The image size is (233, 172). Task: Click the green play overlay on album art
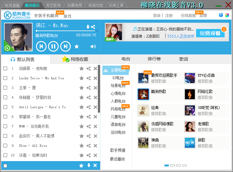(x=7, y=48)
